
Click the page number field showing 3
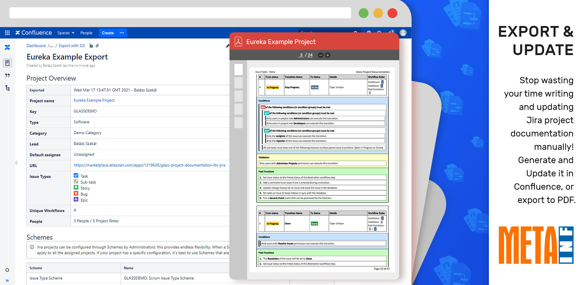point(301,55)
